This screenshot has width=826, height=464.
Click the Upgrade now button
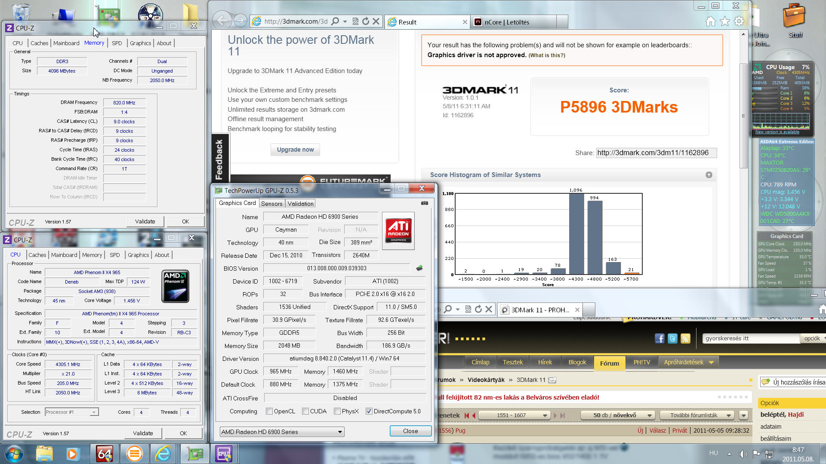click(x=295, y=150)
